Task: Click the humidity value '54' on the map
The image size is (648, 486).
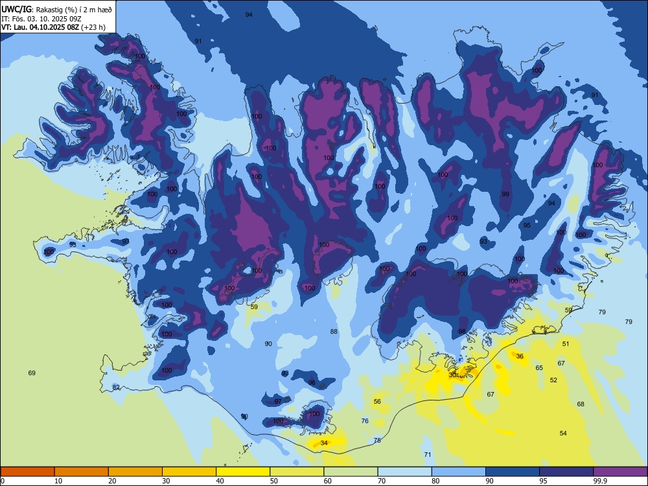Action: click(563, 433)
